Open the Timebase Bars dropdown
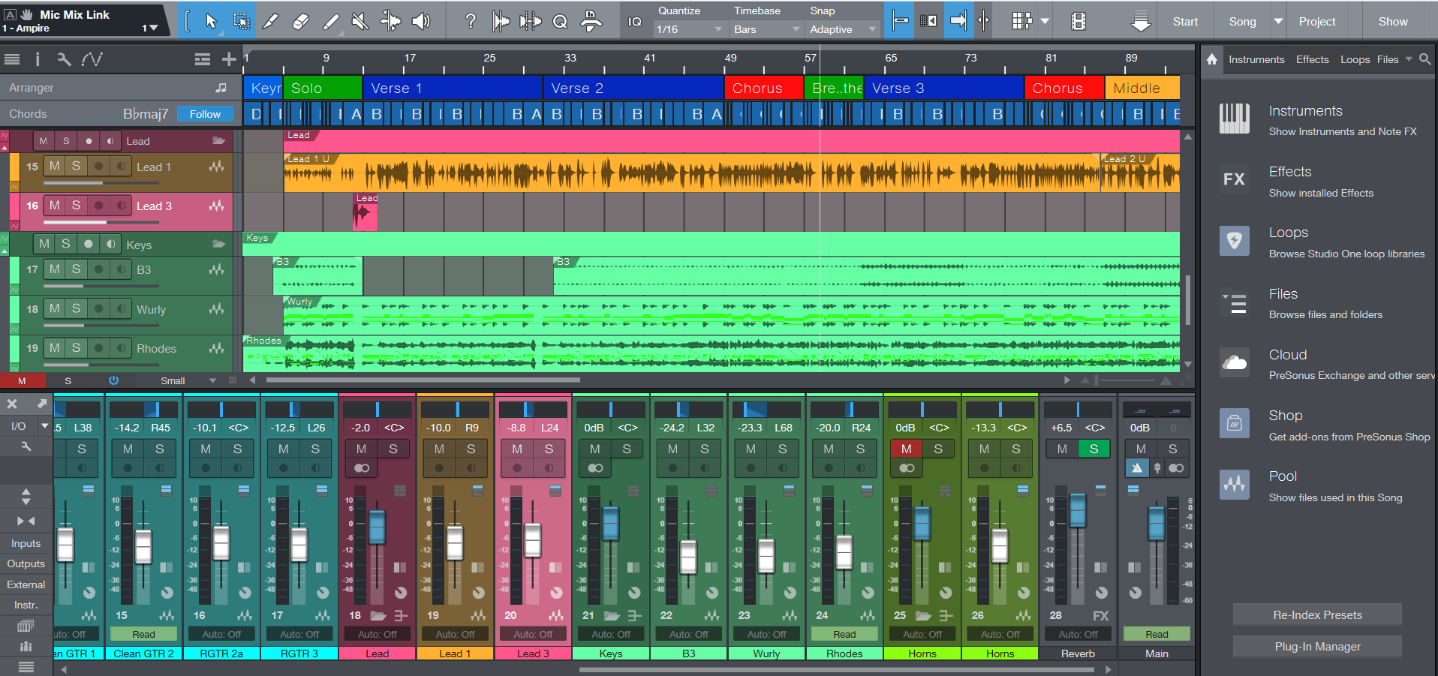The image size is (1438, 676). click(766, 29)
